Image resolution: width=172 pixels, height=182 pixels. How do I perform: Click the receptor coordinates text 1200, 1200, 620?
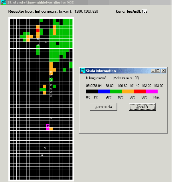[x=86, y=12]
